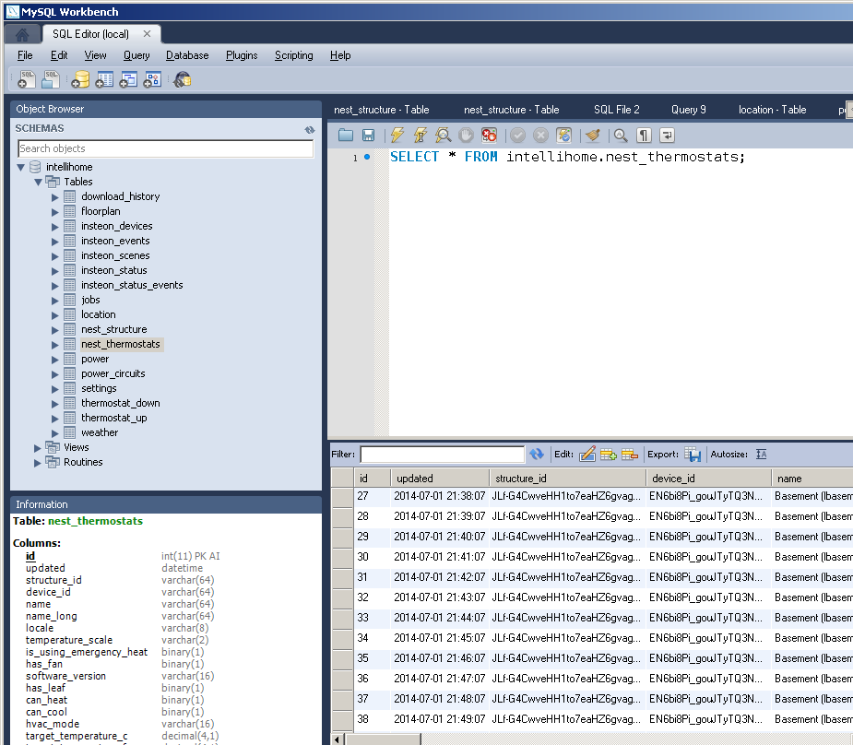Screen dimensions: 853x745
Task: Select the insteon_status_events table
Action: 132,285
